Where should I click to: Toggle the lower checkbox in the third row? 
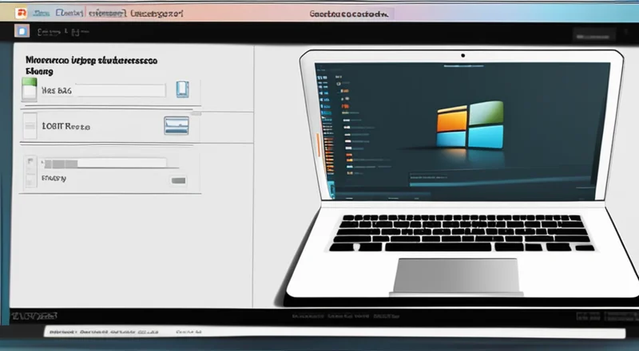[30, 180]
